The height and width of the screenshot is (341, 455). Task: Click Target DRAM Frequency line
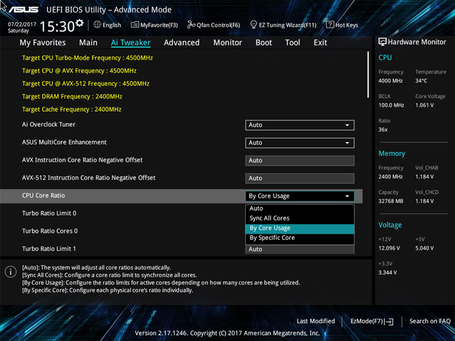(72, 97)
